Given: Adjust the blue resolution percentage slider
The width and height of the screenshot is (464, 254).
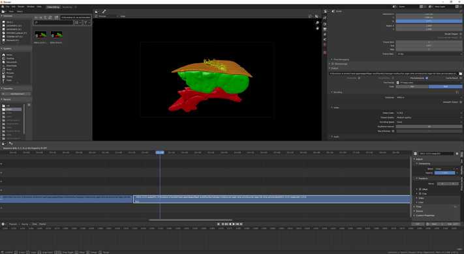Looking at the screenshot, I should point(429,21).
